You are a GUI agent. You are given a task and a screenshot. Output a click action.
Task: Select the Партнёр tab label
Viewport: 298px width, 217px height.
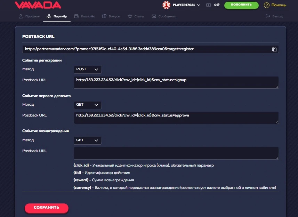point(60,16)
